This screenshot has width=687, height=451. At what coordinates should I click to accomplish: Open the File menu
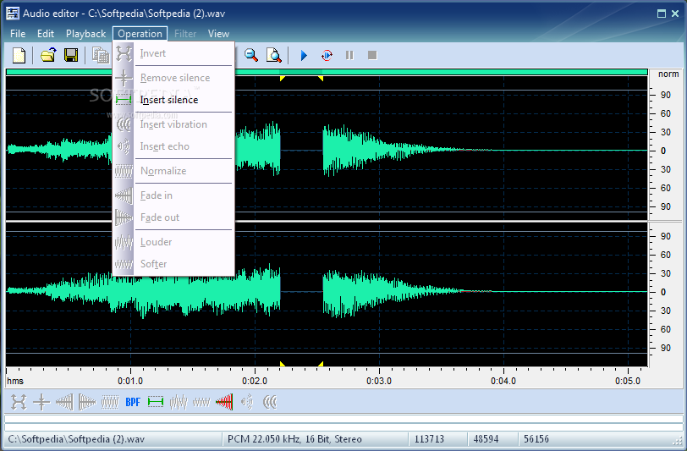tap(18, 34)
